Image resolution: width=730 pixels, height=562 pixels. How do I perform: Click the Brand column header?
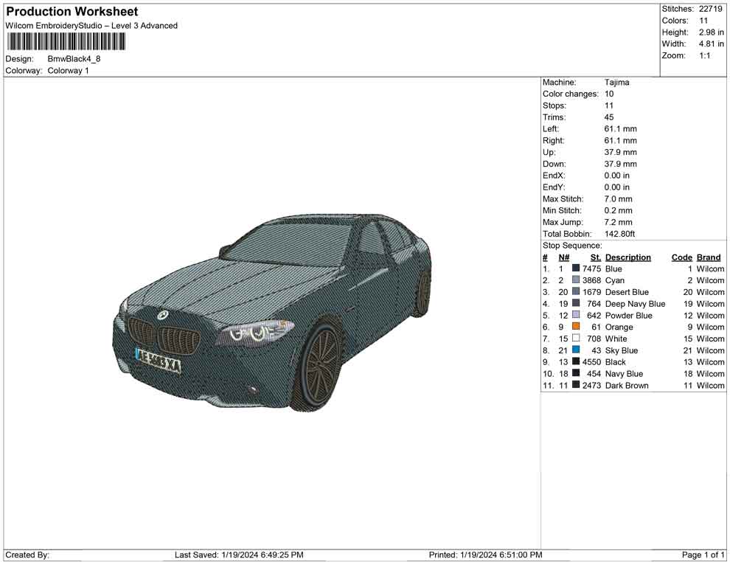709,257
